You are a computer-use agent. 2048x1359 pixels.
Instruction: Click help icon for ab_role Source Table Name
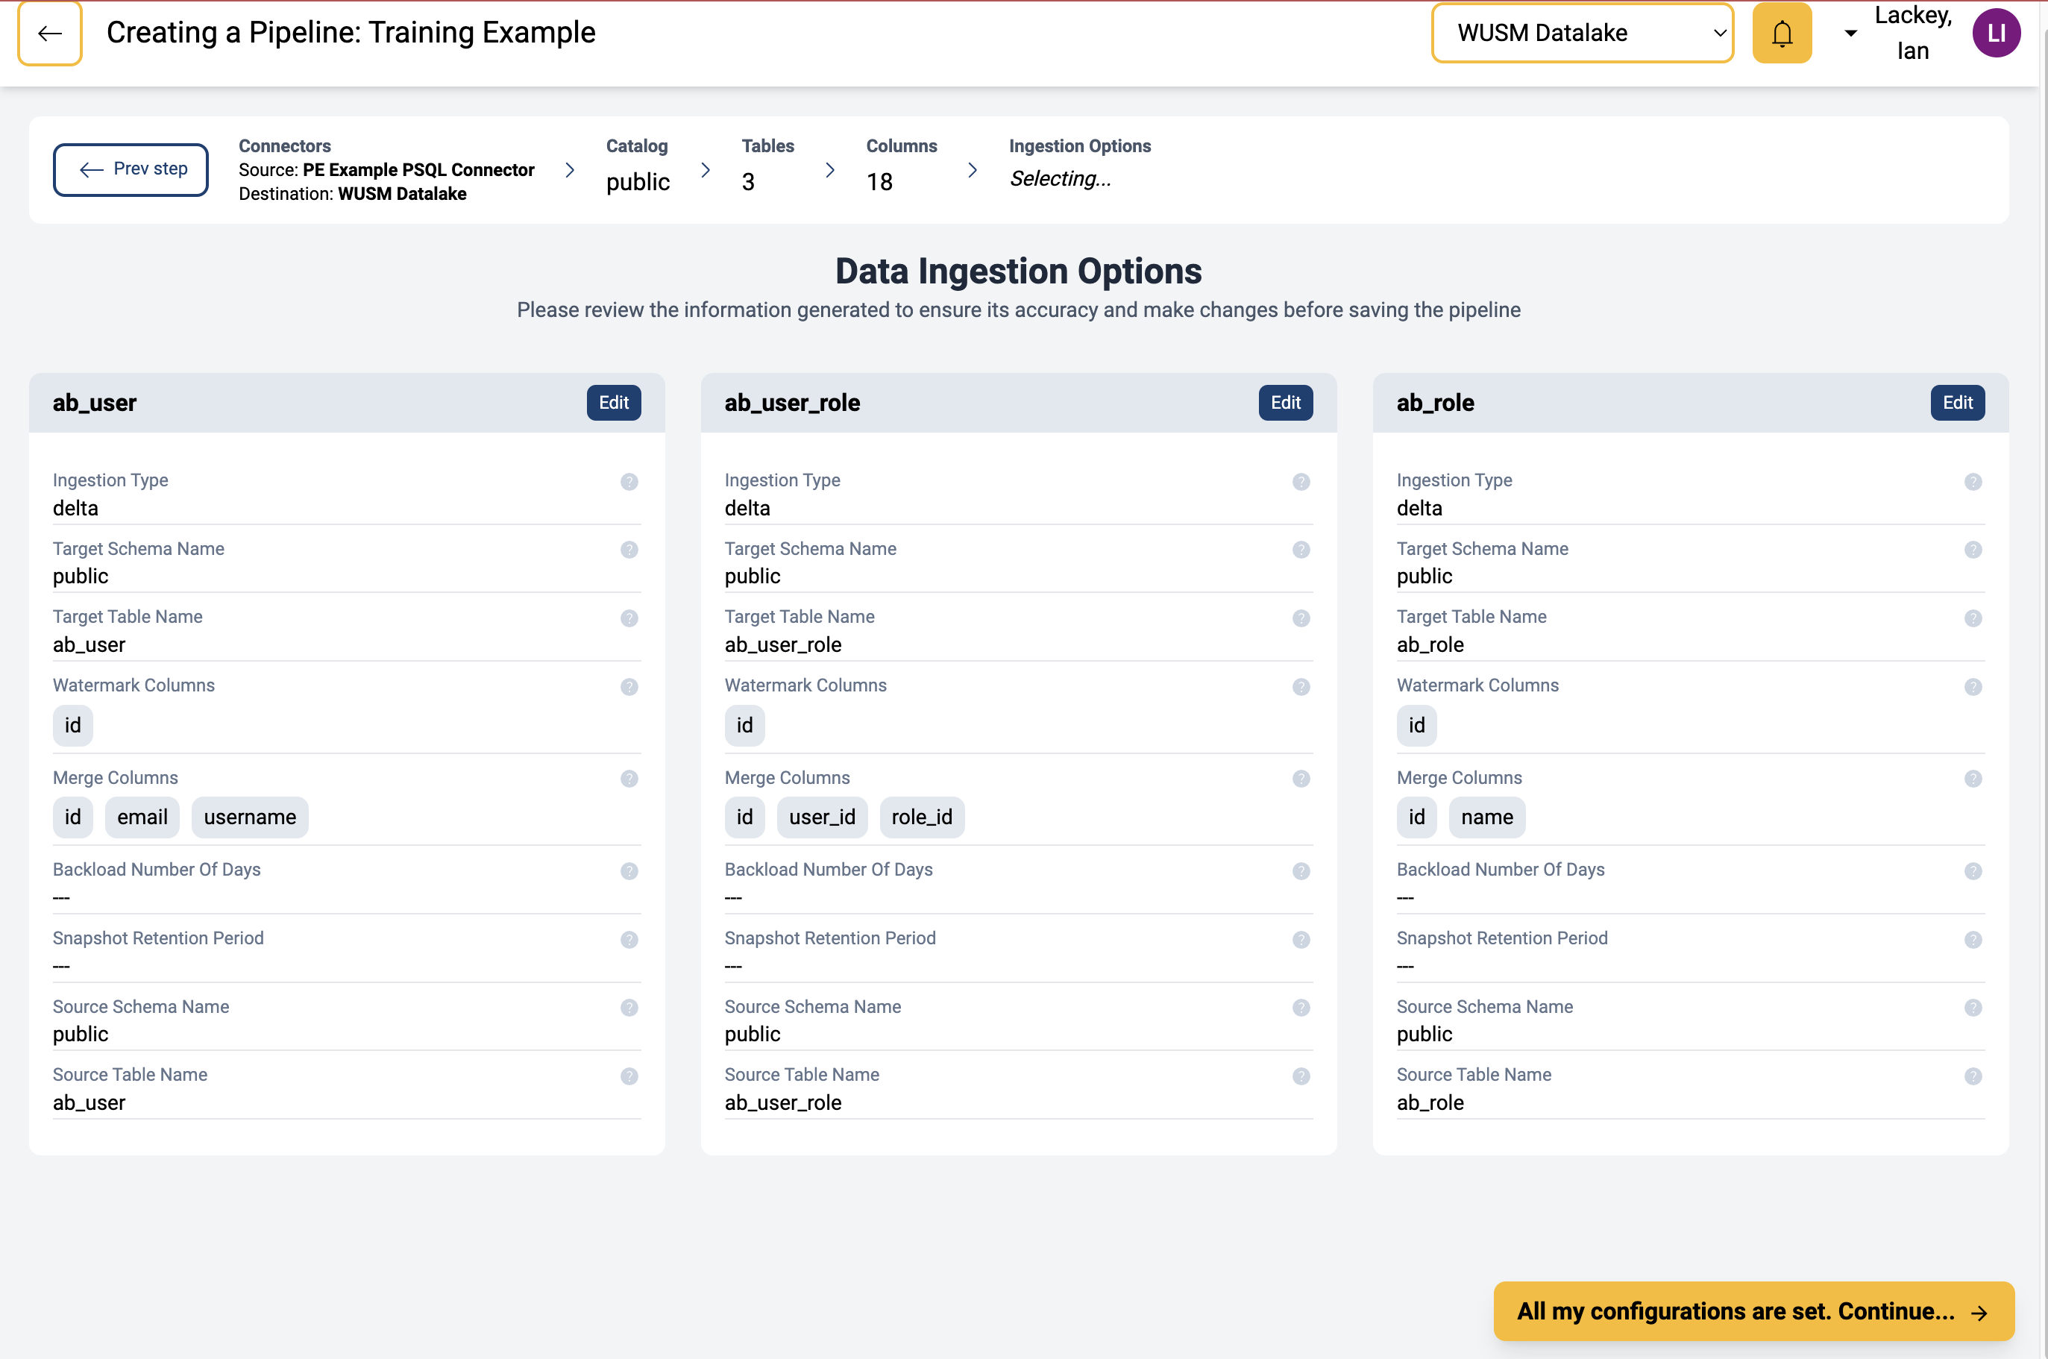pyautogui.click(x=1973, y=1076)
